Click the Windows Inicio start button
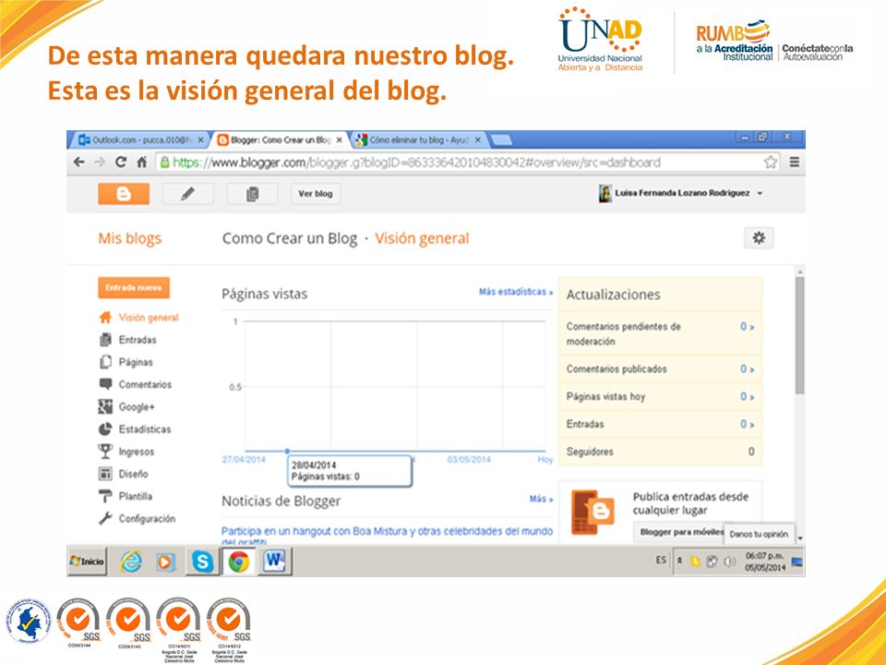The height and width of the screenshot is (665, 886). point(87,562)
